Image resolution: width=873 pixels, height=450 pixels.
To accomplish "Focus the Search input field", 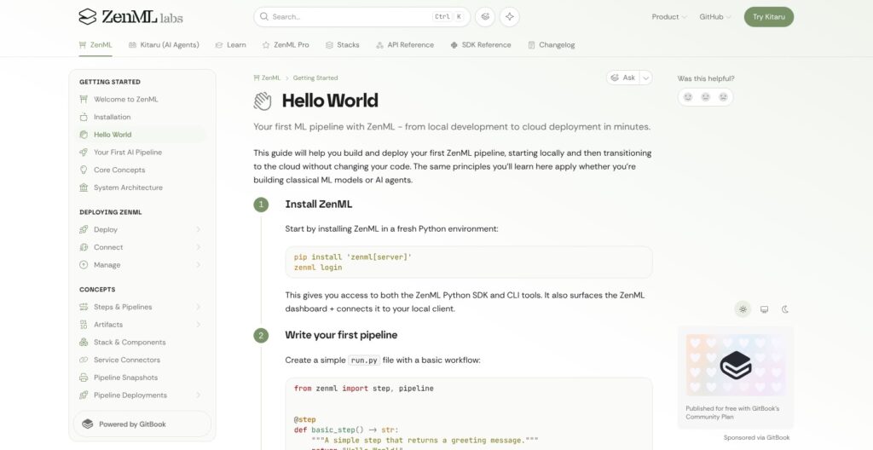I will tap(361, 17).
